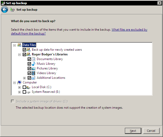Screen dimensions: 163x137
Task: Click the Computer monitor icon
Action: [19, 82]
